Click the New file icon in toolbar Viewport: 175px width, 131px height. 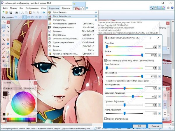[3, 13]
